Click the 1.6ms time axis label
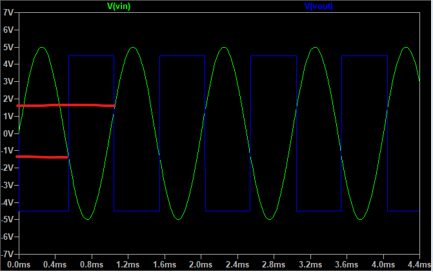 [x=165, y=265]
